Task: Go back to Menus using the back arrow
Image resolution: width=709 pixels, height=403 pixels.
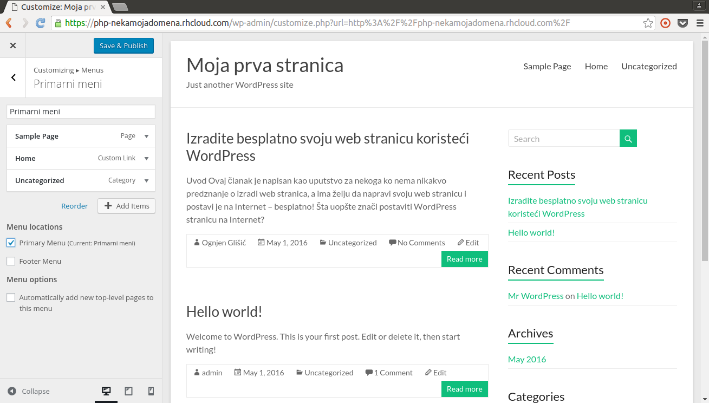Action: (x=14, y=77)
